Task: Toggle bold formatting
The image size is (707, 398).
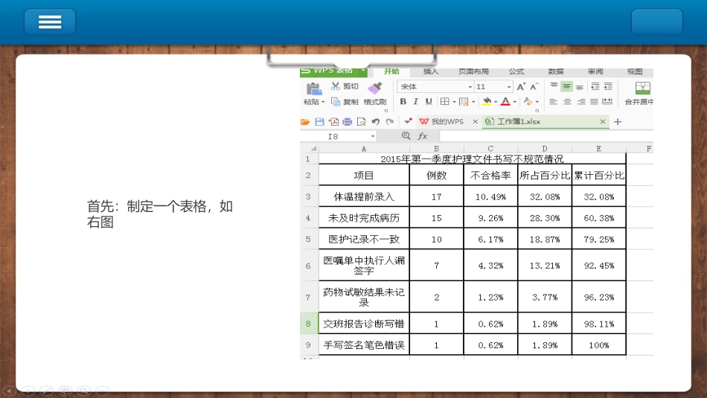Action: click(x=403, y=101)
